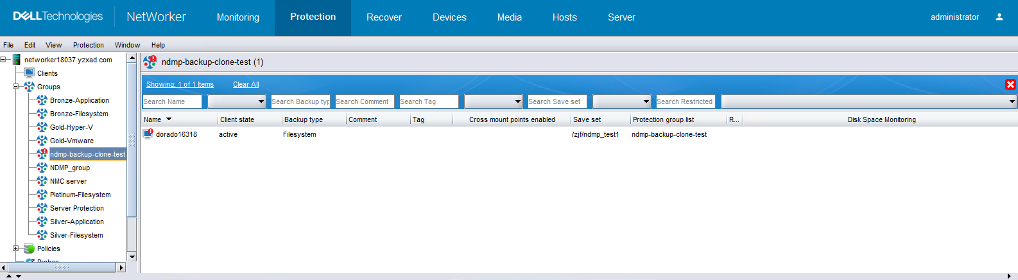The height and width of the screenshot is (280, 1018).
Task: Close the filter bar with red X
Action: (1010, 84)
